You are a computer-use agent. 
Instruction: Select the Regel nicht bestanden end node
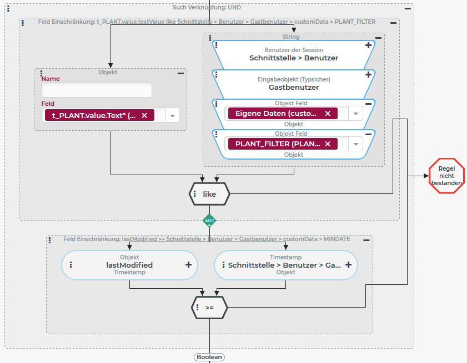(446, 176)
